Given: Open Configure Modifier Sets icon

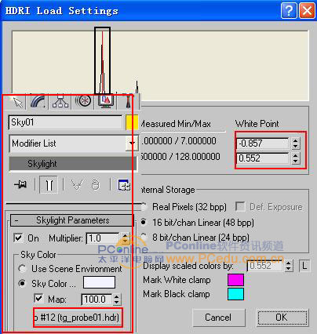Looking at the screenshot, I should click(124, 185).
